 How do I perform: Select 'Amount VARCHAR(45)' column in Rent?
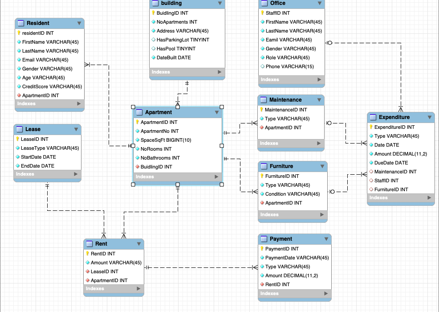(x=114, y=263)
